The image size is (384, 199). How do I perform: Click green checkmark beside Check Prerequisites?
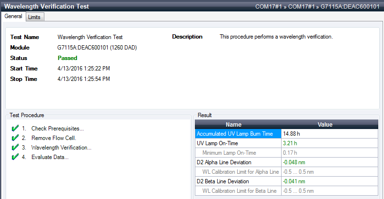click(15, 129)
